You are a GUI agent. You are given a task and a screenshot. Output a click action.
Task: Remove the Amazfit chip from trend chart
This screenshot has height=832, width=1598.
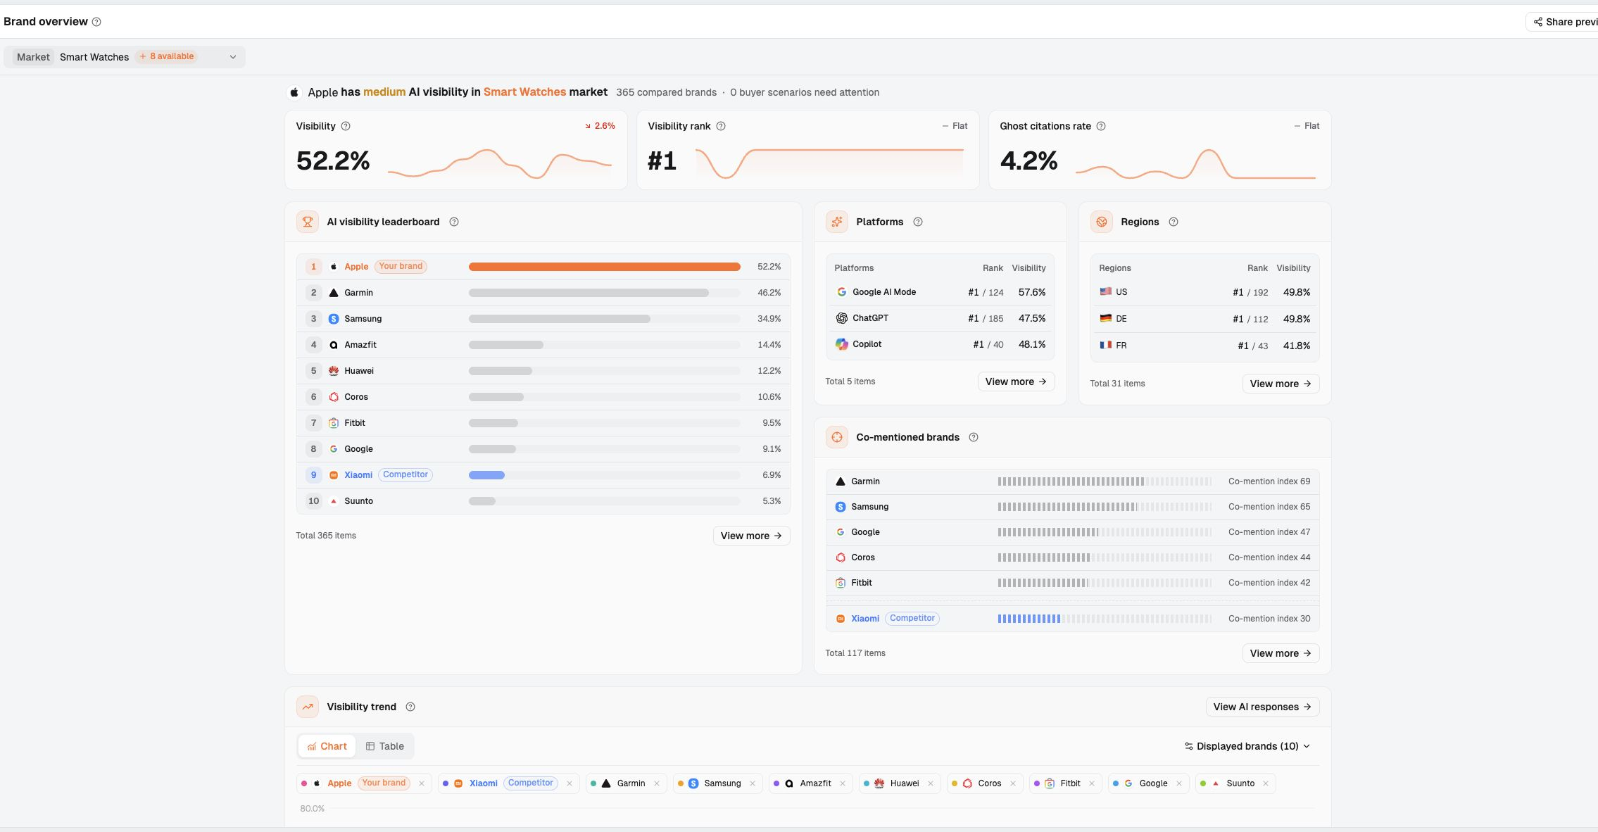843,783
